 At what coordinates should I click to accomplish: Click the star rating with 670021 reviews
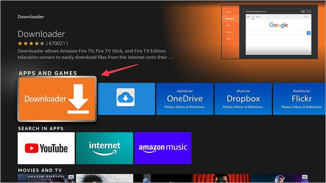pyautogui.click(x=43, y=43)
